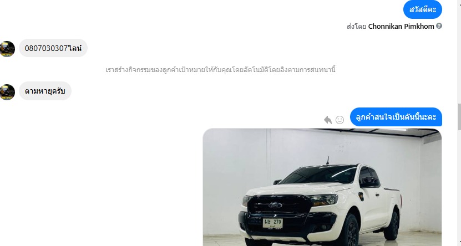The height and width of the screenshot is (246, 461).
Task: Click the truck's front wheel in photo
Action: pos(350,230)
